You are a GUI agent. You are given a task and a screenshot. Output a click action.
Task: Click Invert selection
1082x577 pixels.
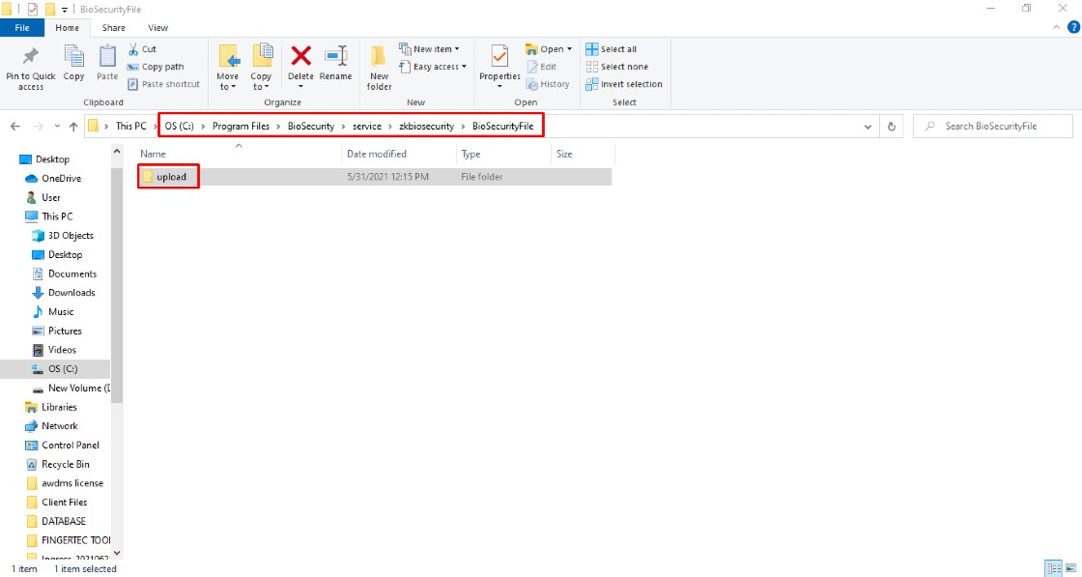(x=624, y=84)
